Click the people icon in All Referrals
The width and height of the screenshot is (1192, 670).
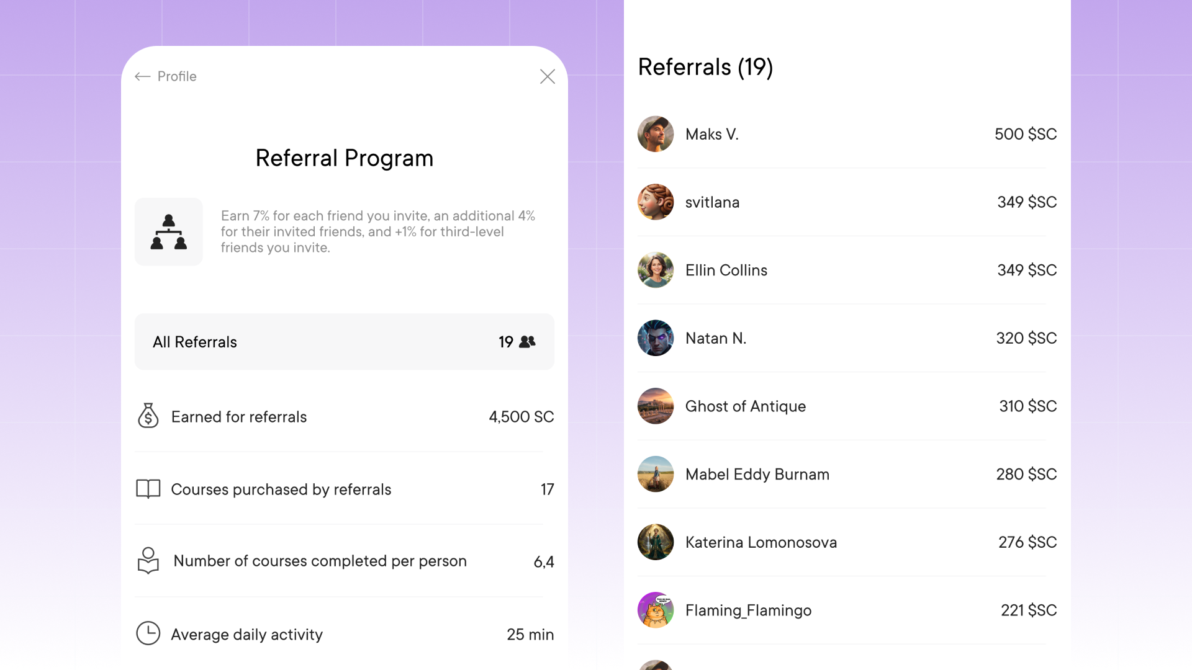point(527,342)
